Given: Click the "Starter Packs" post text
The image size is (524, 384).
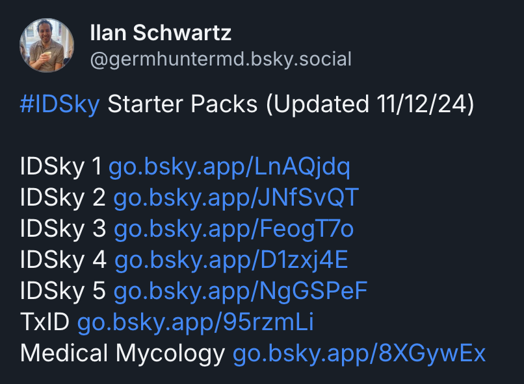Looking at the screenshot, I should coord(183,104).
